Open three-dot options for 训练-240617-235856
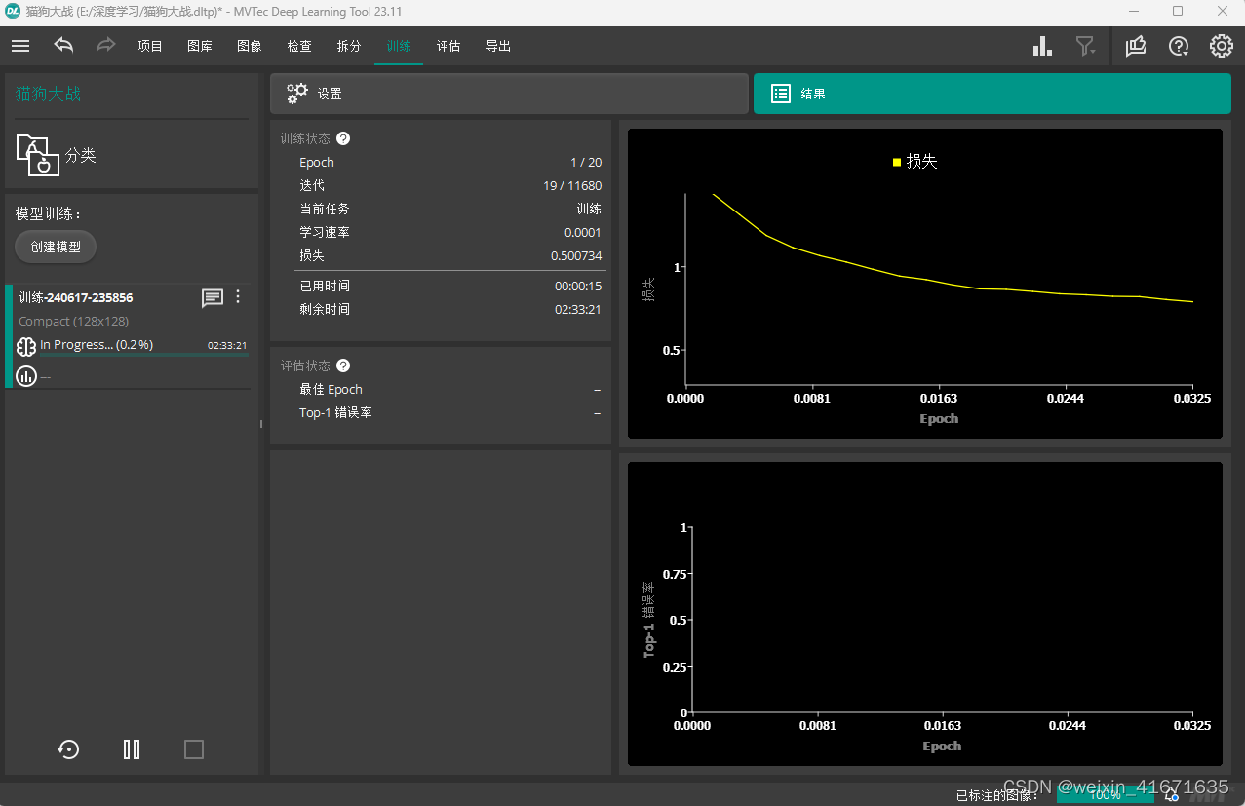This screenshot has width=1245, height=806. [239, 297]
